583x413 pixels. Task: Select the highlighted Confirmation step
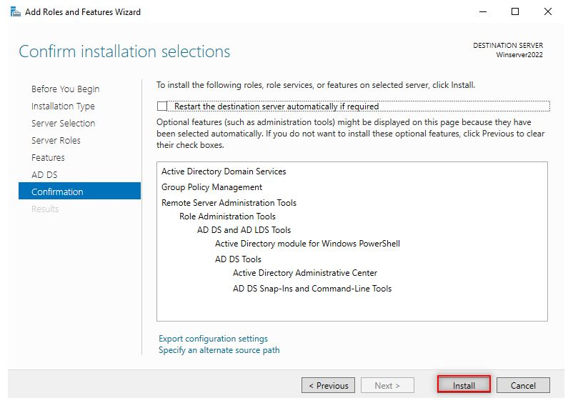tap(57, 192)
